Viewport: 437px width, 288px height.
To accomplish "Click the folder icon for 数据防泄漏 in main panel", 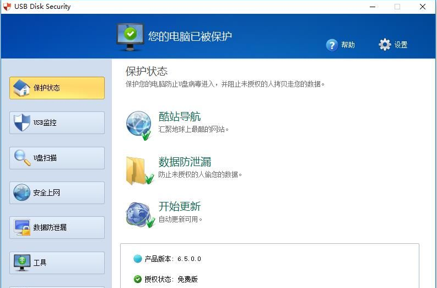I will [x=139, y=170].
